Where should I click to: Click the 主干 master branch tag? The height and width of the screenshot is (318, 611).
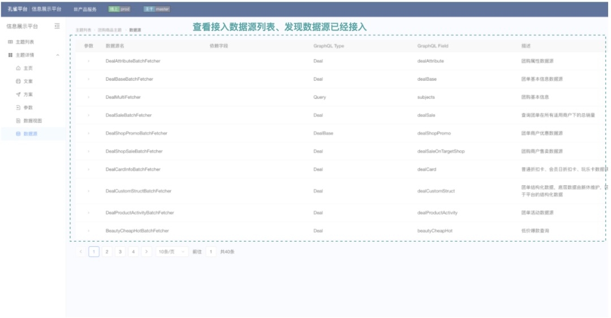156,10
